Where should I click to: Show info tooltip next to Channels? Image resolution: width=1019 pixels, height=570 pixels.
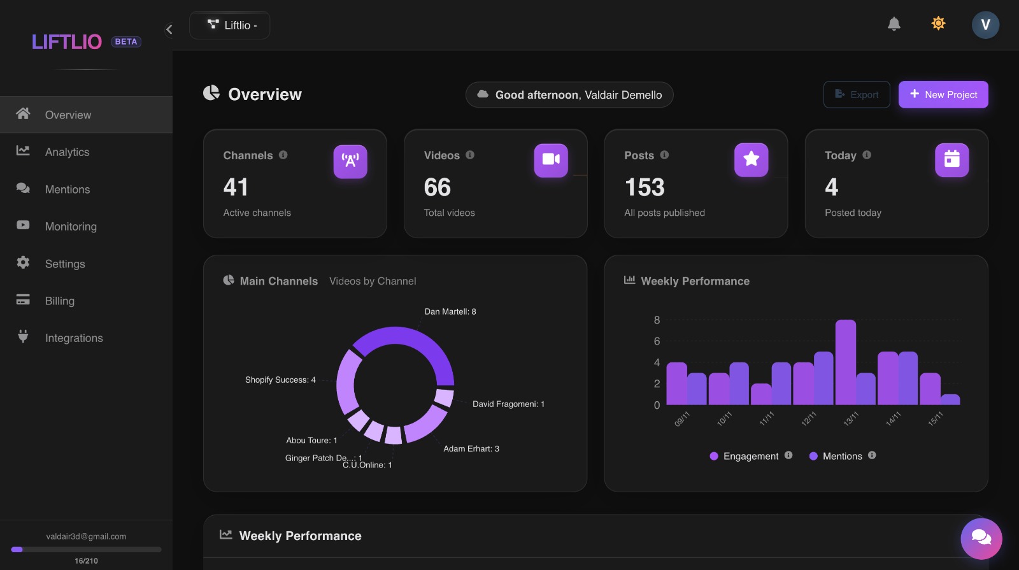pyautogui.click(x=283, y=155)
